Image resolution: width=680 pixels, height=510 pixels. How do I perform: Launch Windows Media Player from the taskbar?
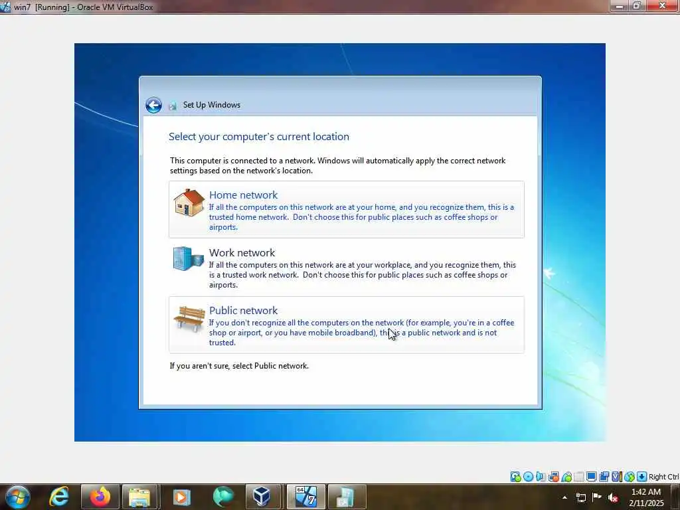182,497
